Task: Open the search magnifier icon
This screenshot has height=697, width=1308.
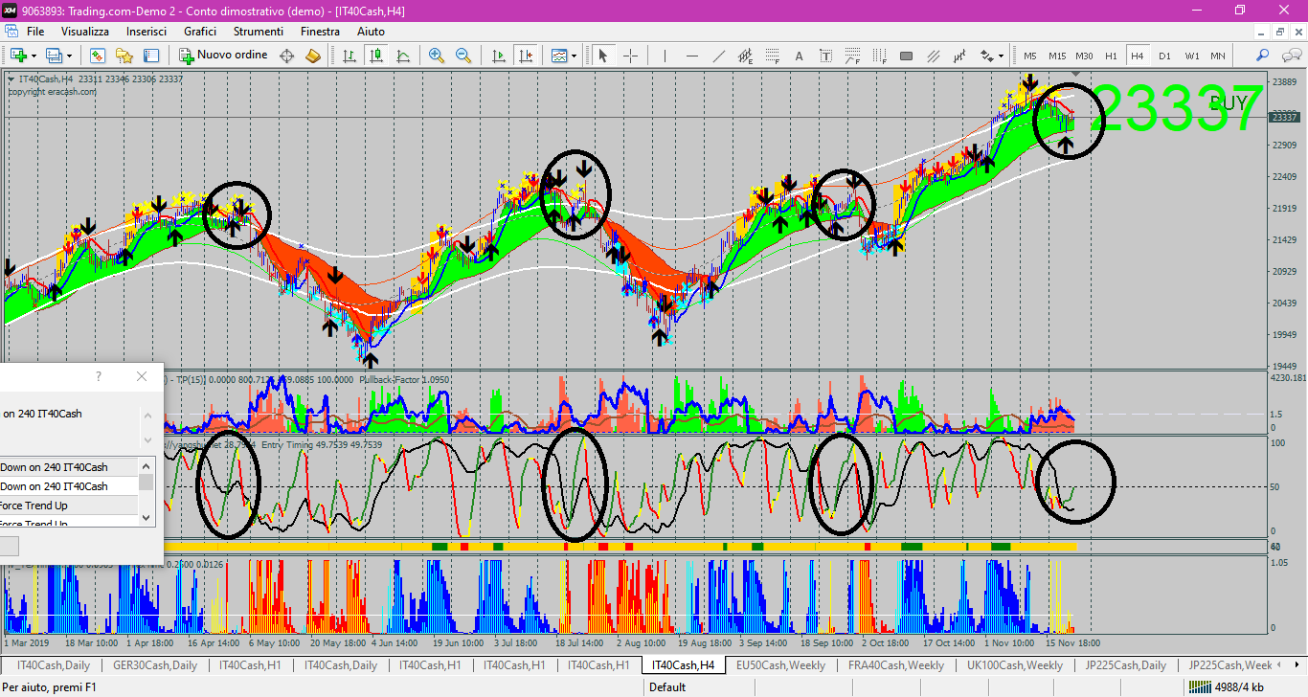Action: 1263,56
